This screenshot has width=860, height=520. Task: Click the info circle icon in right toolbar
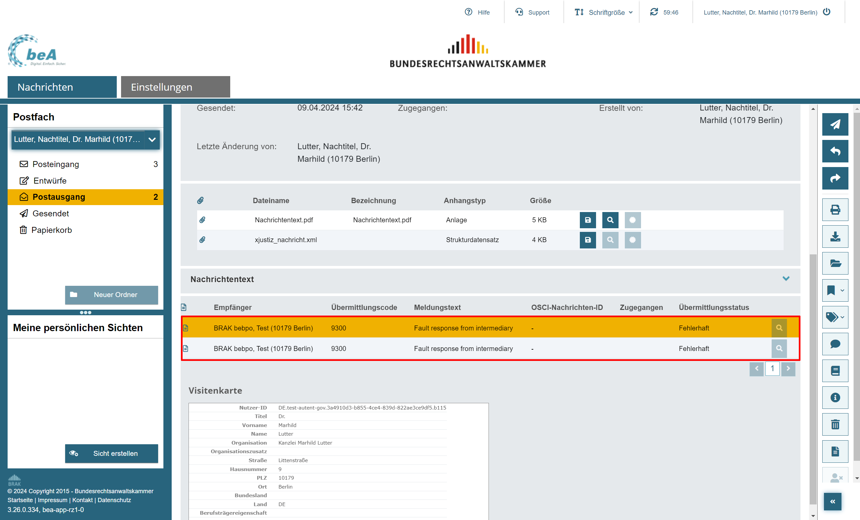tap(835, 398)
